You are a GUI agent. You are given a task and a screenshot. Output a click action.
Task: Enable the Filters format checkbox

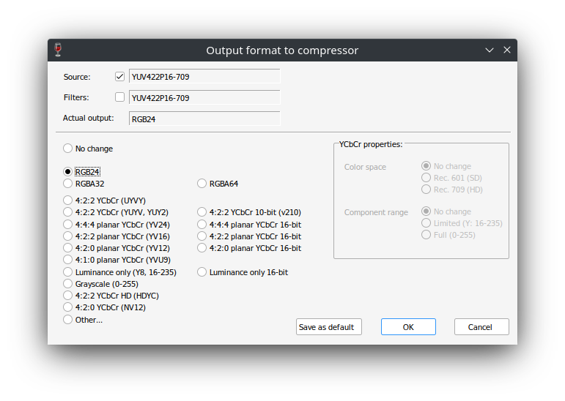(119, 97)
